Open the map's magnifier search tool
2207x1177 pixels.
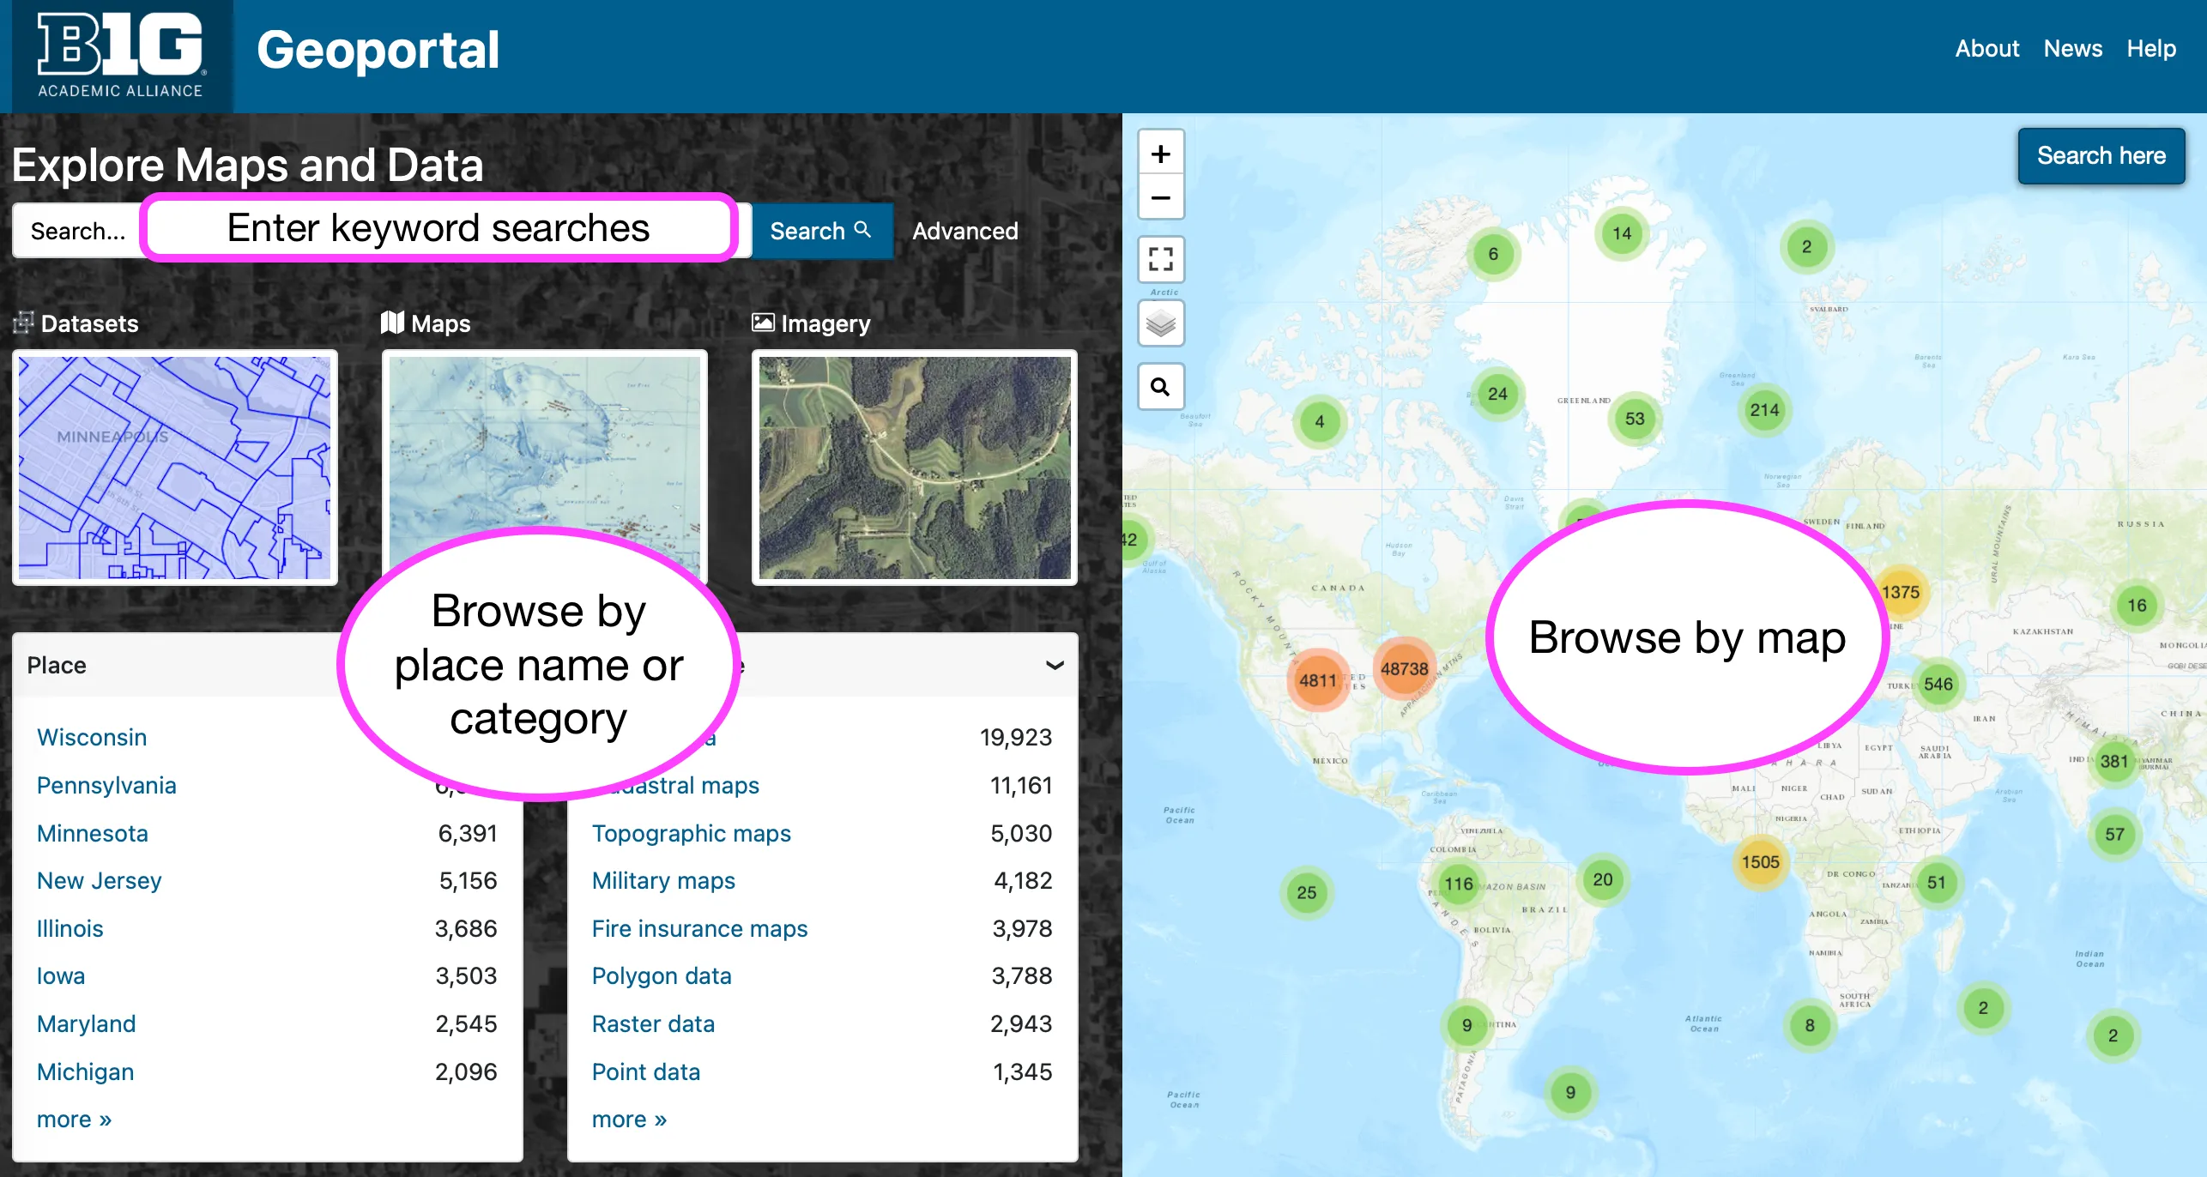click(1160, 387)
